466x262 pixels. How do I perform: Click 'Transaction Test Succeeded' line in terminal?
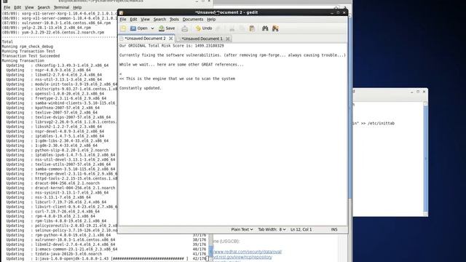click(31, 56)
